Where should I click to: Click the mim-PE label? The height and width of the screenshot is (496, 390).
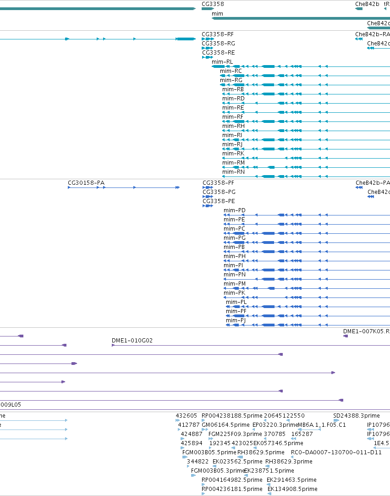pos(234,220)
